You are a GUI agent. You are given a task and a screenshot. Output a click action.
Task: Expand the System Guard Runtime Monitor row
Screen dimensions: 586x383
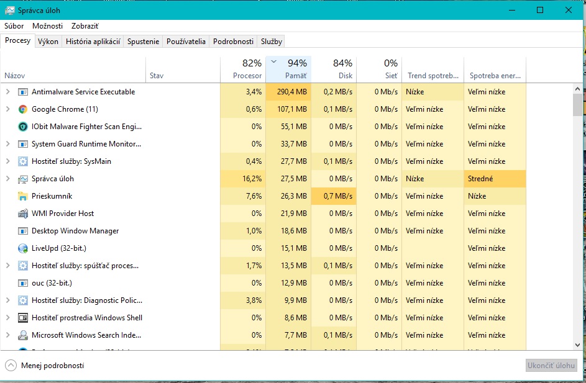click(x=8, y=144)
